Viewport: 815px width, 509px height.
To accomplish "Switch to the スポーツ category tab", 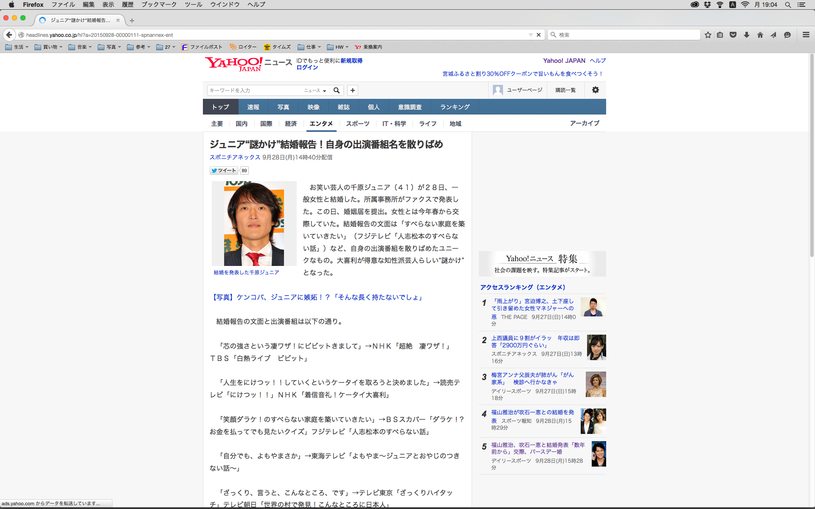I will (357, 123).
